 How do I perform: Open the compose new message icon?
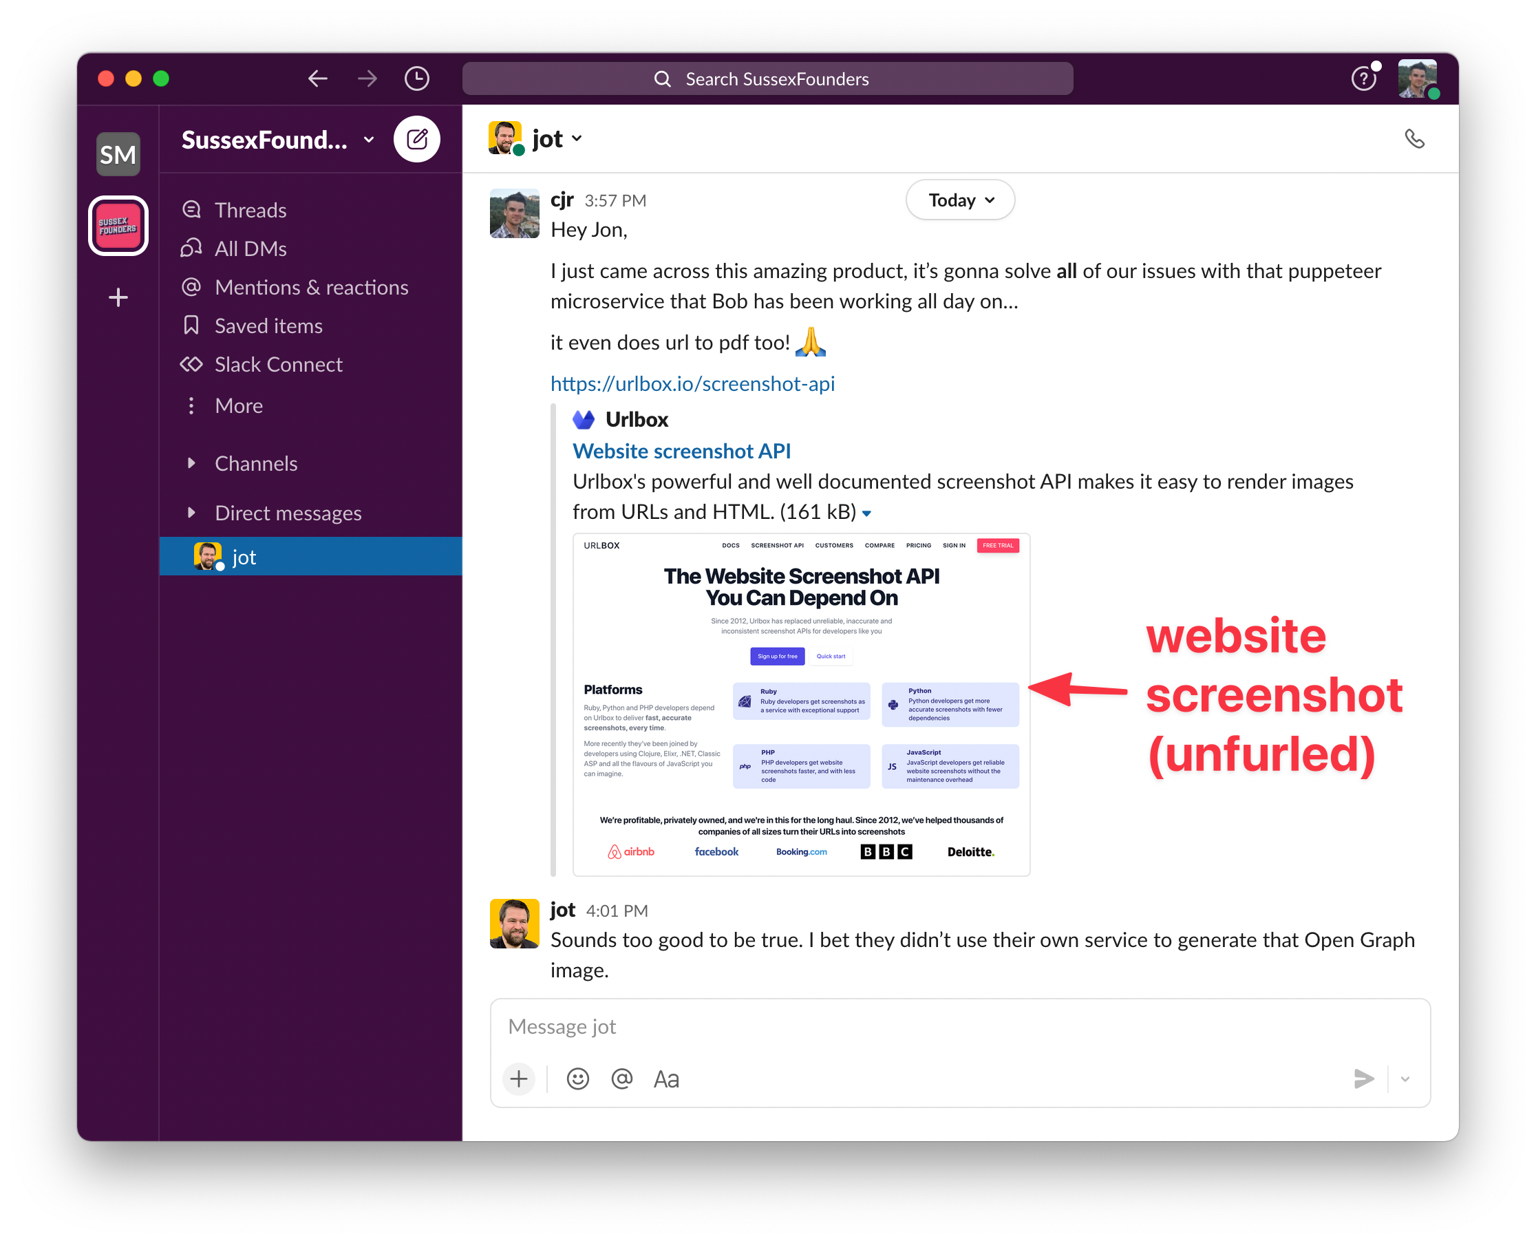pyautogui.click(x=417, y=139)
